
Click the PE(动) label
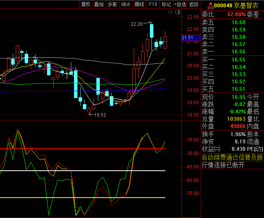tap(255, 149)
